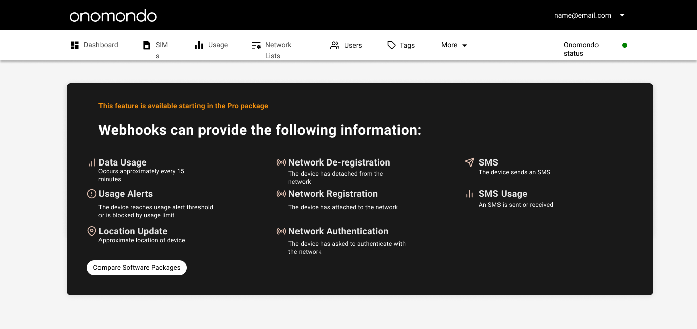The width and height of the screenshot is (697, 329).
Task: Click the Data Usage signal bars icon
Action: [92, 162]
